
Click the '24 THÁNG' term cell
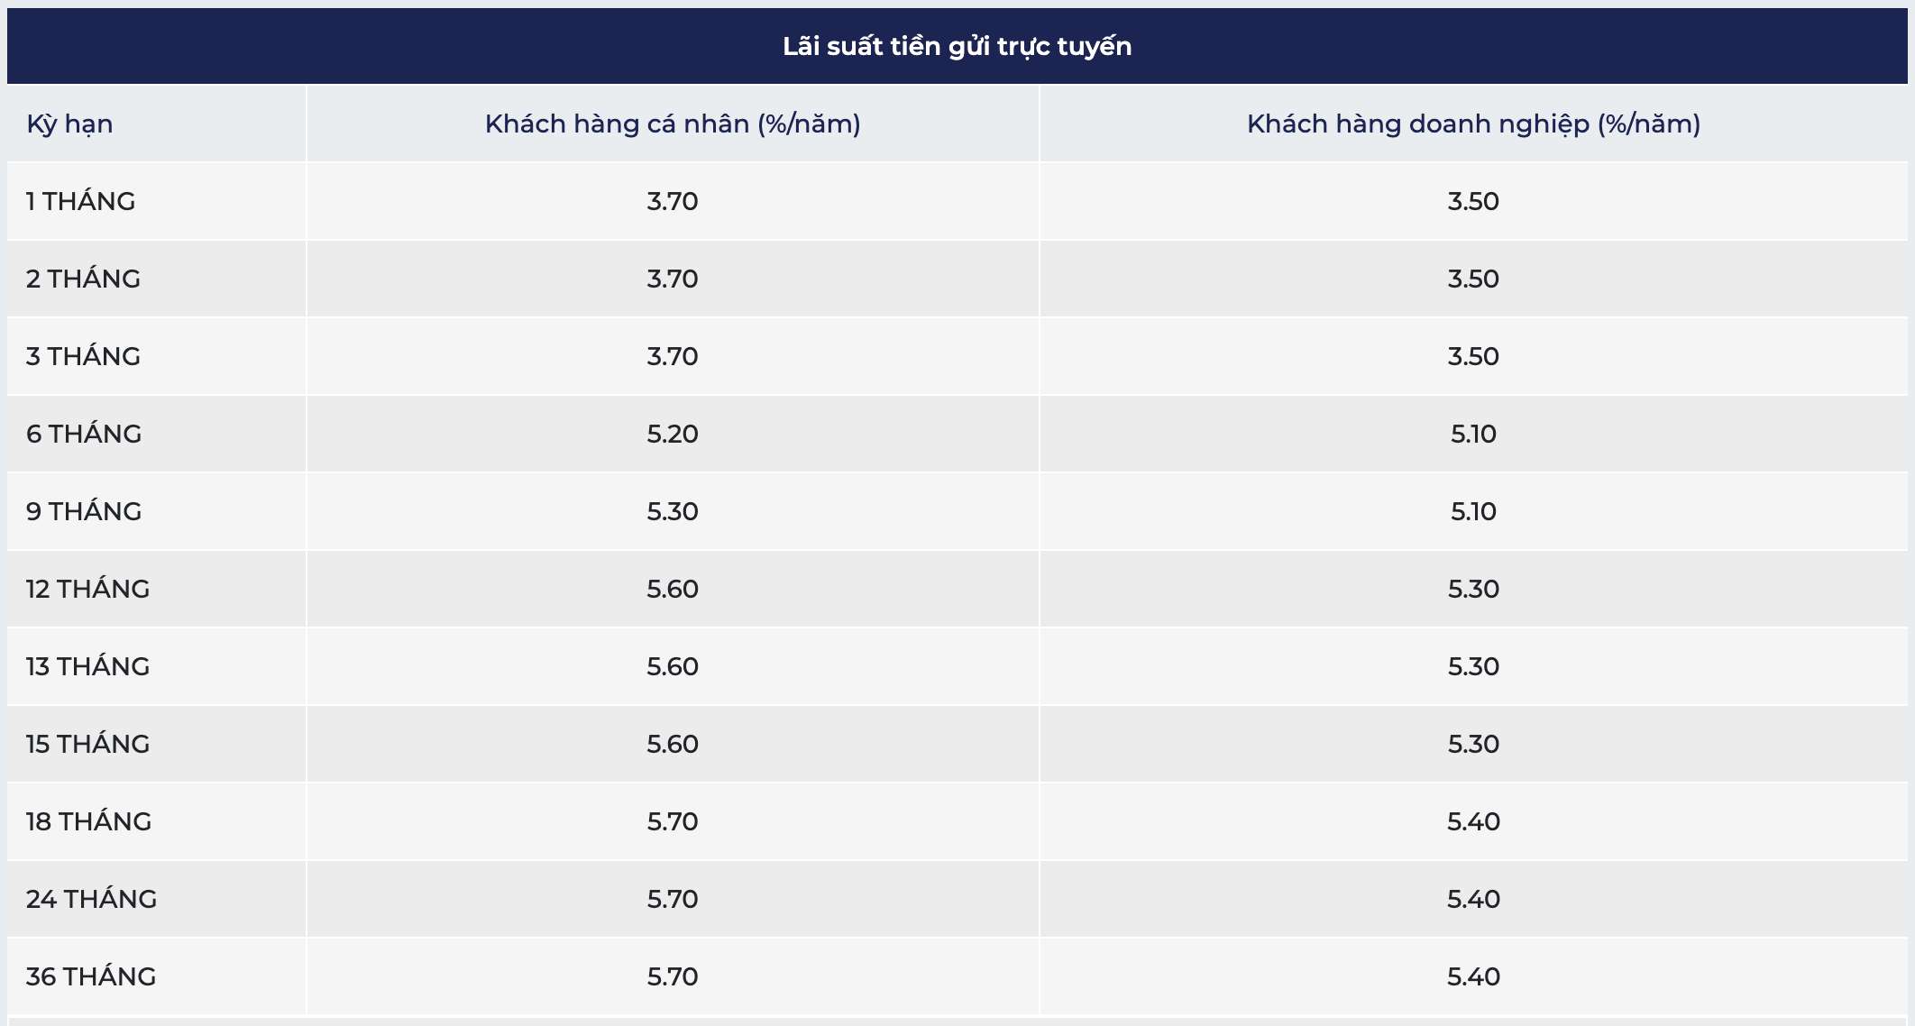[x=157, y=899]
